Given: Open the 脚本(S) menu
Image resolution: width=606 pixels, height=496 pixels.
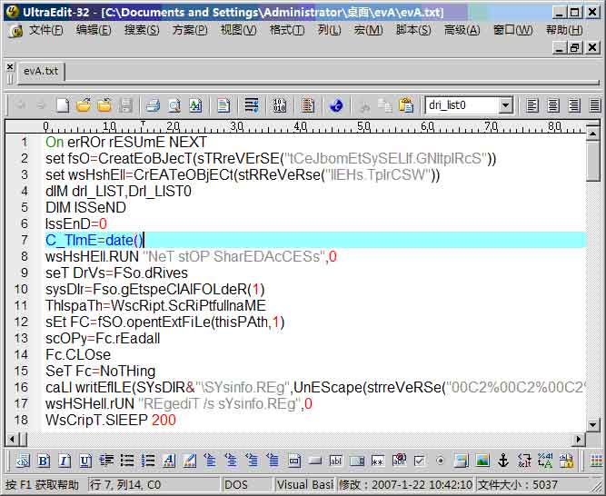Looking at the screenshot, I should tap(413, 30).
